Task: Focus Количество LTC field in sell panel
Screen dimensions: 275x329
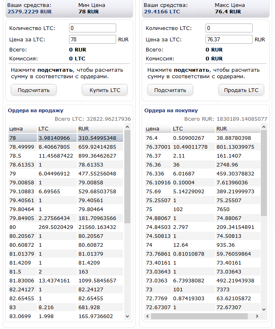Action: click(x=229, y=28)
